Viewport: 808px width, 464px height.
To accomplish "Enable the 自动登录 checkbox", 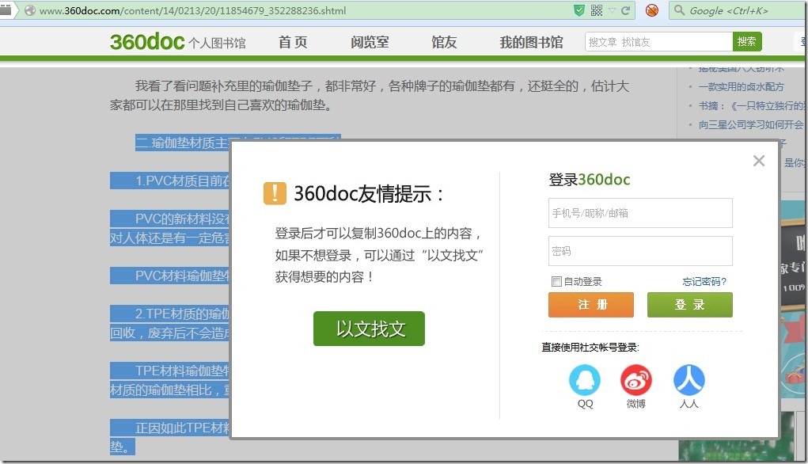I will pos(556,282).
